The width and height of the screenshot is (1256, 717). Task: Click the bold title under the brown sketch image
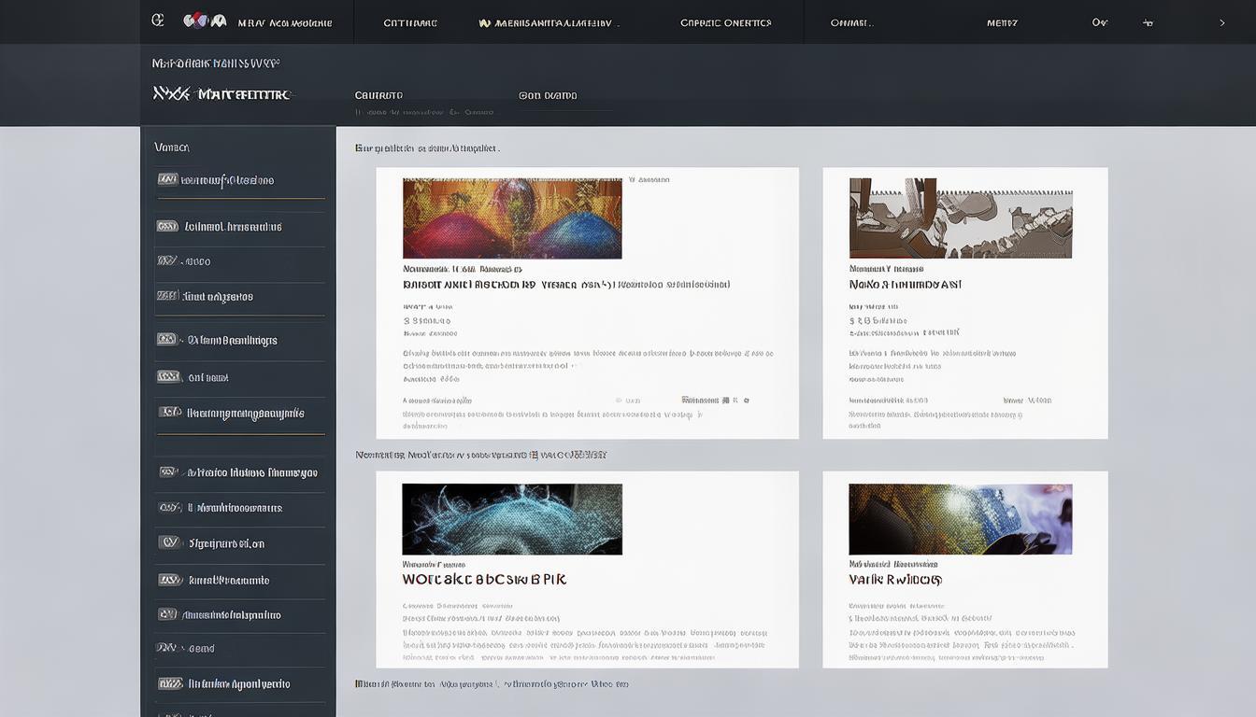click(905, 284)
